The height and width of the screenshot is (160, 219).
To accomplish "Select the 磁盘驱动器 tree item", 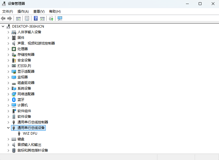I will point(26,83).
